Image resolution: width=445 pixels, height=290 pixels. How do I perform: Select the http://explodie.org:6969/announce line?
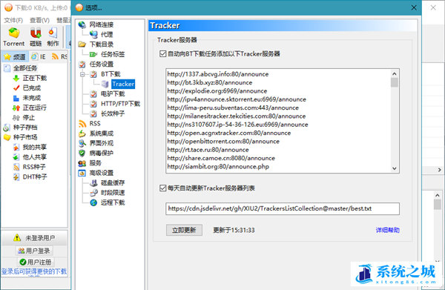(x=217, y=91)
